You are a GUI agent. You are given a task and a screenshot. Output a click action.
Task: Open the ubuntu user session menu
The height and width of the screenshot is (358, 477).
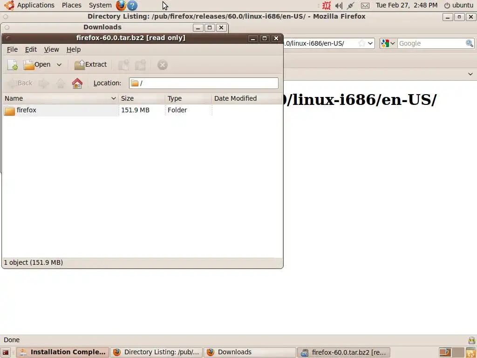click(x=459, y=5)
